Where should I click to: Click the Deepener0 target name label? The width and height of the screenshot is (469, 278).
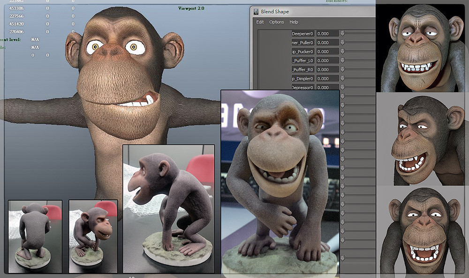pos(303,33)
